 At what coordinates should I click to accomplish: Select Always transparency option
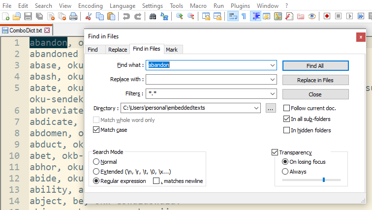coord(285,171)
